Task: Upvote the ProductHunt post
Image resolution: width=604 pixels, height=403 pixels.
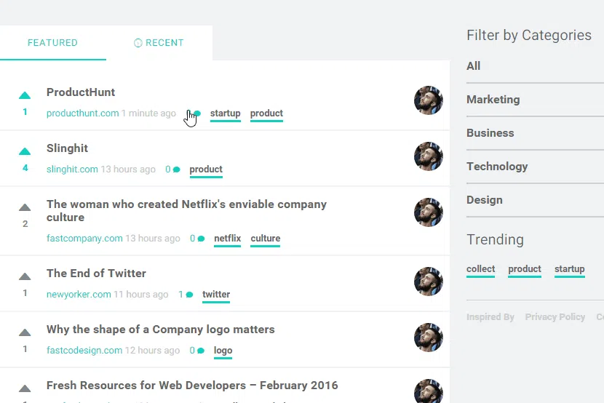Action: tap(25, 95)
